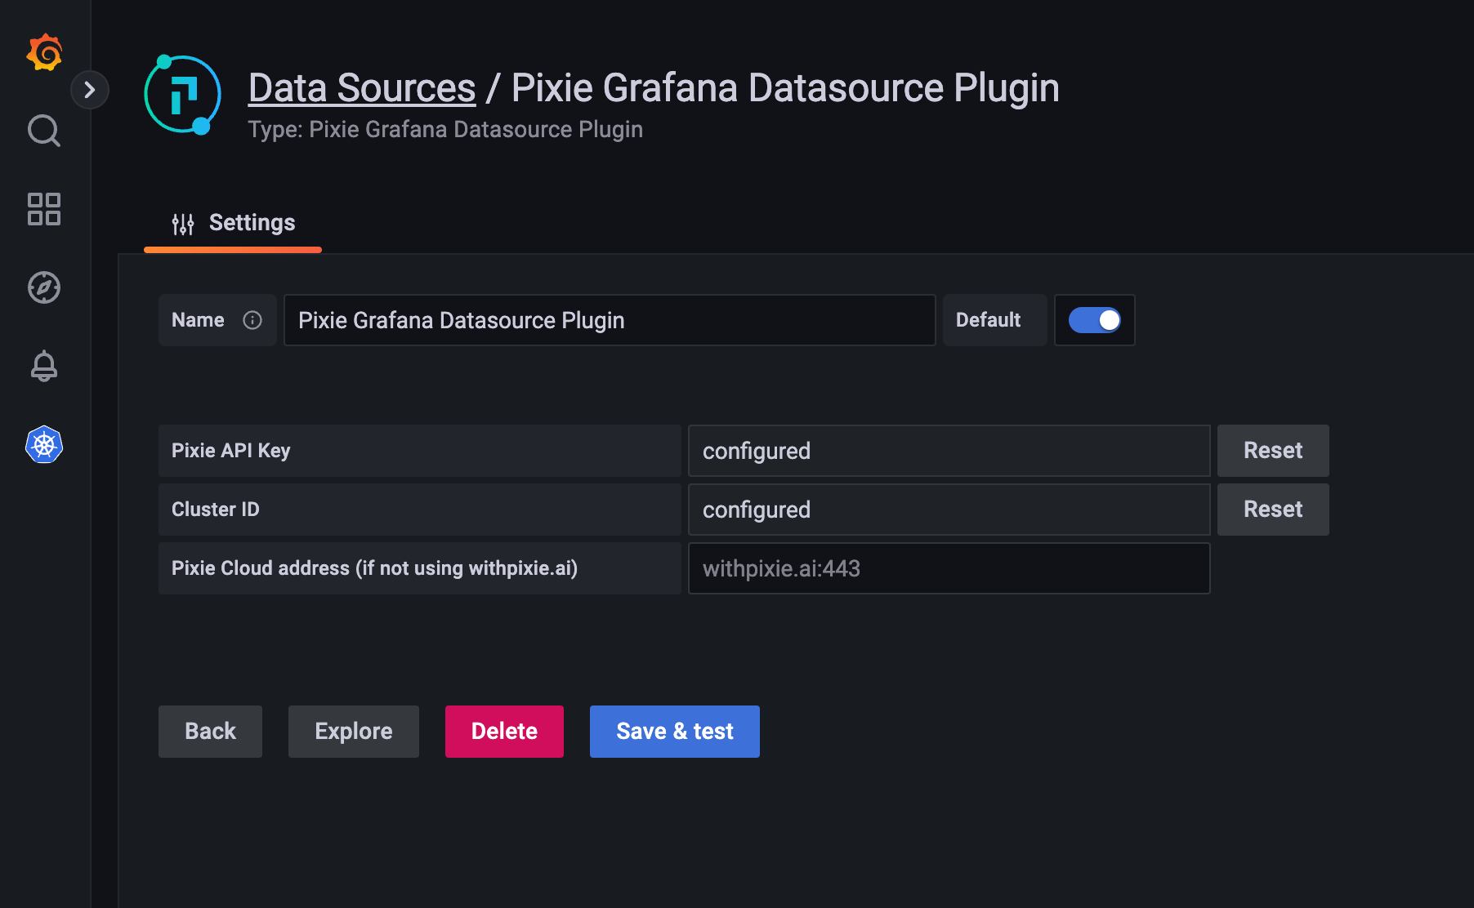Focus the Name input field
The height and width of the screenshot is (908, 1474).
pos(609,320)
